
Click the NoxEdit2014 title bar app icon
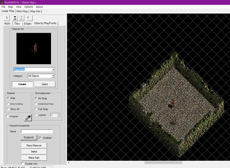[x=2, y=2]
